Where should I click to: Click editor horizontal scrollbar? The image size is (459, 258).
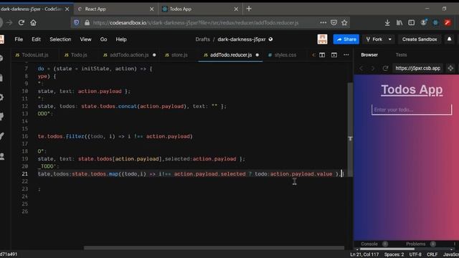pyautogui.click(x=214, y=248)
